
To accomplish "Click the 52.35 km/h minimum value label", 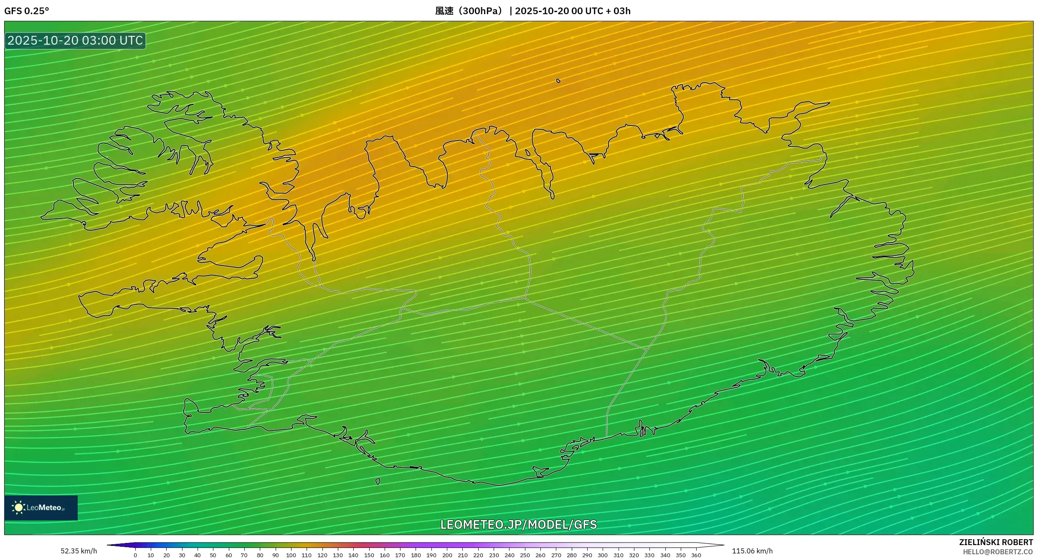I will pos(79,551).
